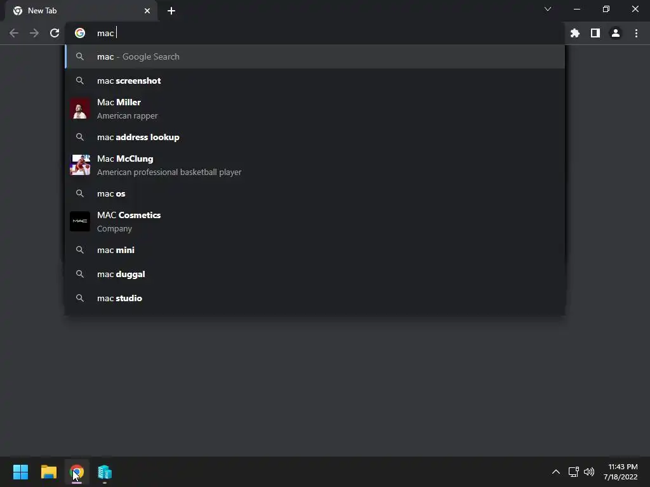This screenshot has width=650, height=487.
Task: Open the Extensions puzzle icon
Action: tap(575, 33)
